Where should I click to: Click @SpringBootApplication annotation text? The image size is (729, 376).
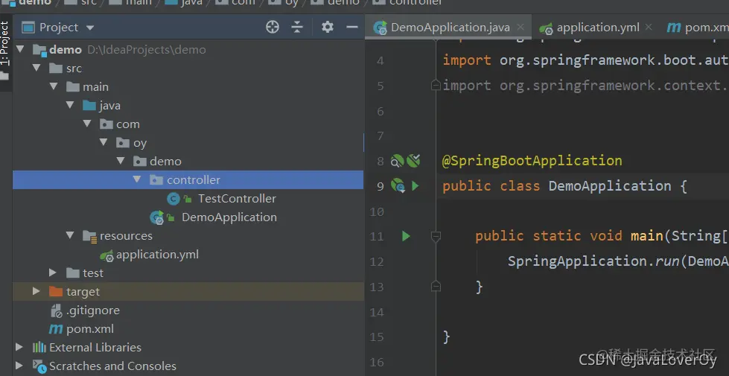coord(532,161)
